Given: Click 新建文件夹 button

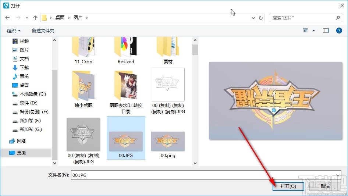Looking at the screenshot, I should point(43,31).
